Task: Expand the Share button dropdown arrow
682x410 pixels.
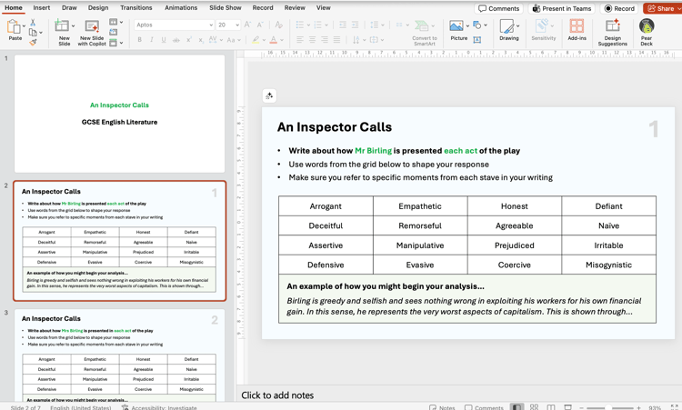Action: (x=677, y=8)
